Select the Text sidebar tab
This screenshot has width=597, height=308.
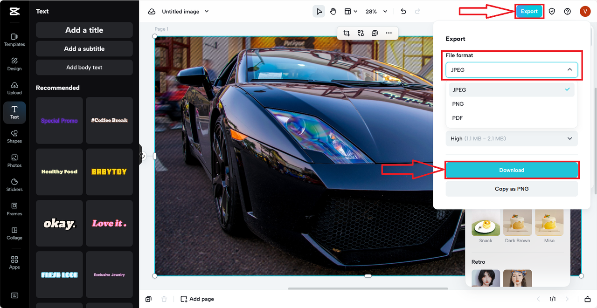point(14,112)
